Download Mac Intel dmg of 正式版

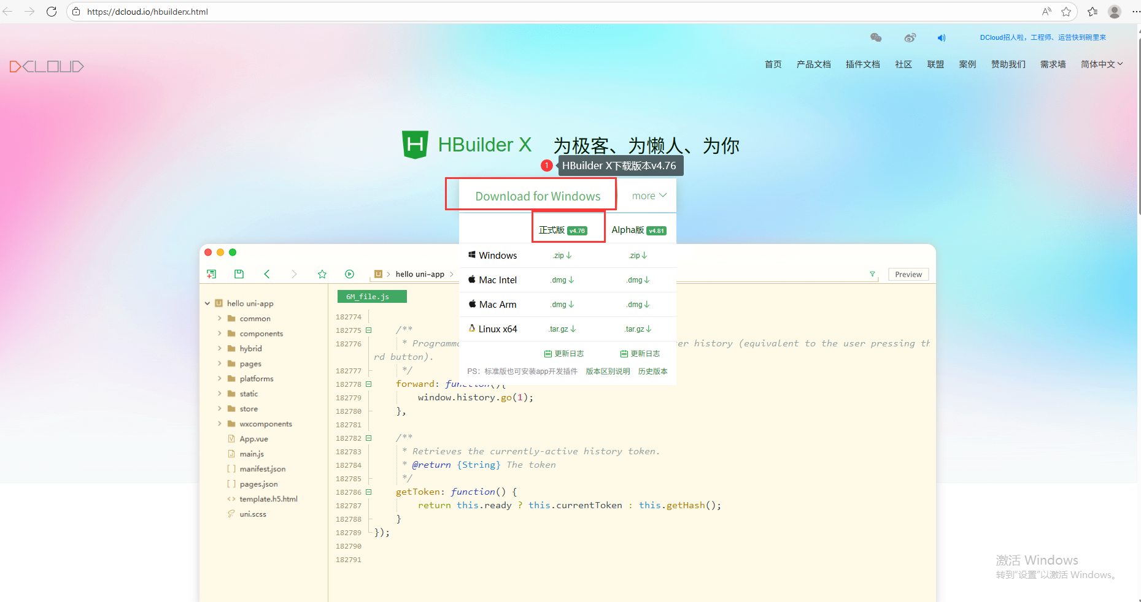pyautogui.click(x=562, y=280)
